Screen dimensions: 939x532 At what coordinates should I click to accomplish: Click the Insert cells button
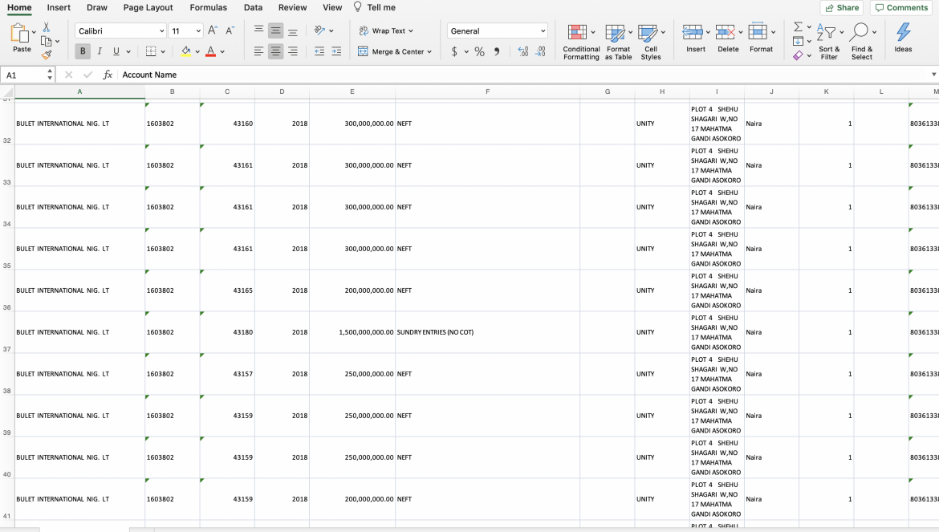(x=695, y=39)
